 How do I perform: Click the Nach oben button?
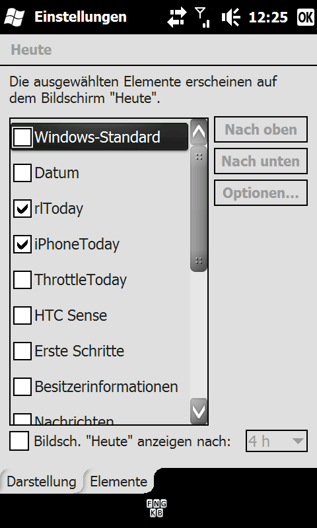tap(261, 129)
